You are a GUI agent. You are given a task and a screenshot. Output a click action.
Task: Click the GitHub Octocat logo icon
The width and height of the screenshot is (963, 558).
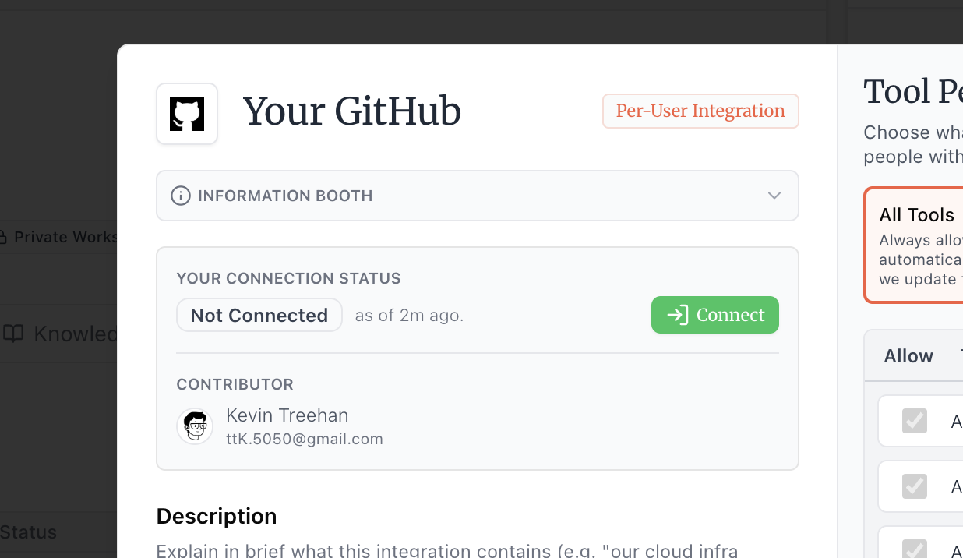[x=187, y=114]
